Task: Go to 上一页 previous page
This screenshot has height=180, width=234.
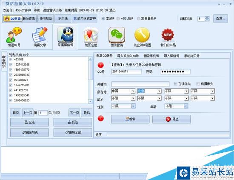Action: [x=28, y=113]
